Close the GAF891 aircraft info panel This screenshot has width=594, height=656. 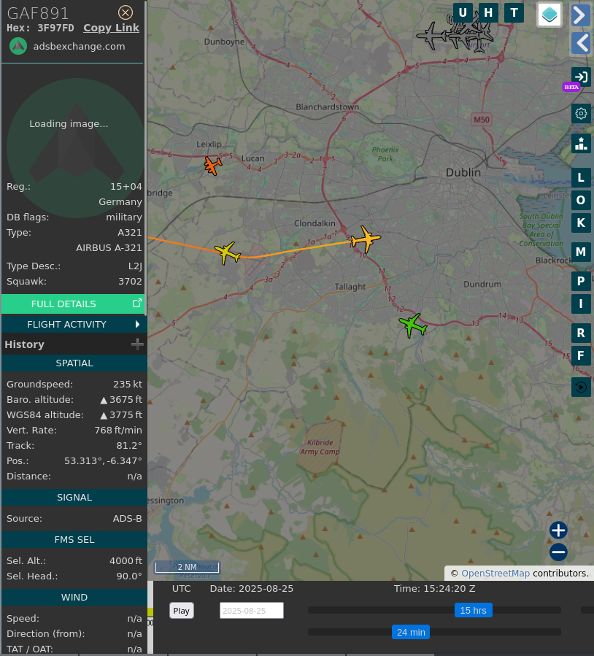tap(125, 12)
